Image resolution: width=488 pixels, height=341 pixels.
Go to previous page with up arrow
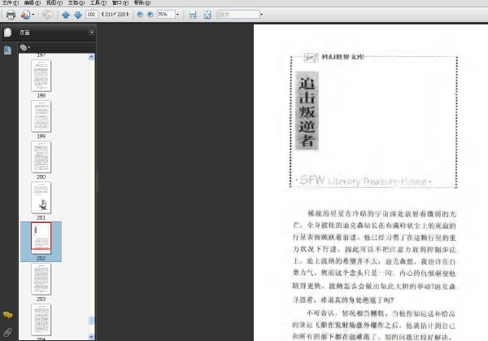tap(66, 15)
